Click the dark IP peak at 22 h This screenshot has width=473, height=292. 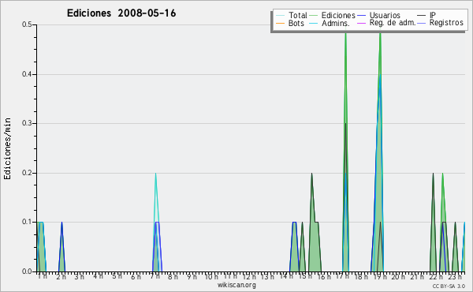[433, 223]
